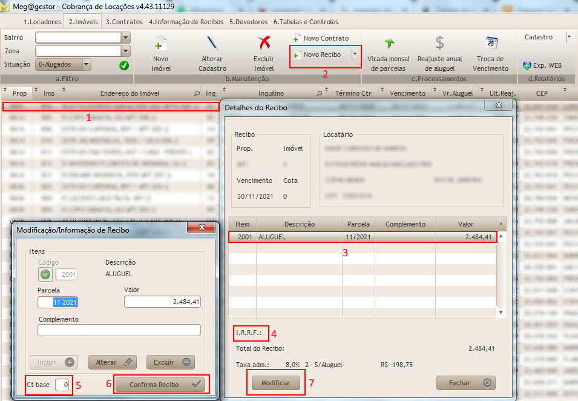This screenshot has width=578, height=401.
Task: Open the 5.Devedores menu
Action: (245, 21)
